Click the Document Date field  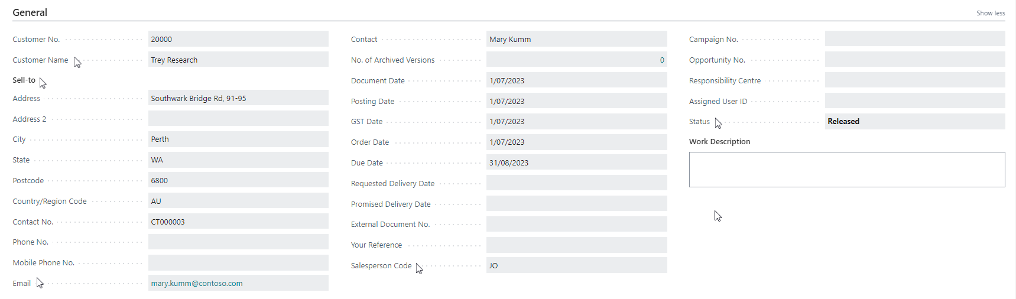(x=577, y=80)
